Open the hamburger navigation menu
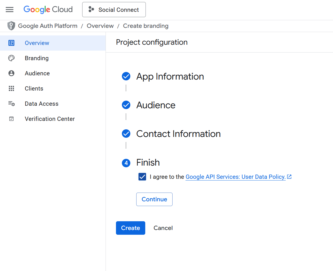333x271 pixels. tap(10, 10)
